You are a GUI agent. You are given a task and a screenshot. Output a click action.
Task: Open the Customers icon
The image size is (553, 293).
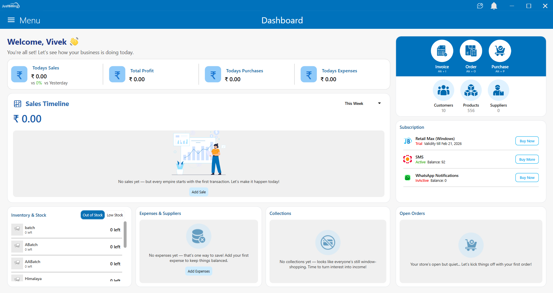pyautogui.click(x=443, y=90)
